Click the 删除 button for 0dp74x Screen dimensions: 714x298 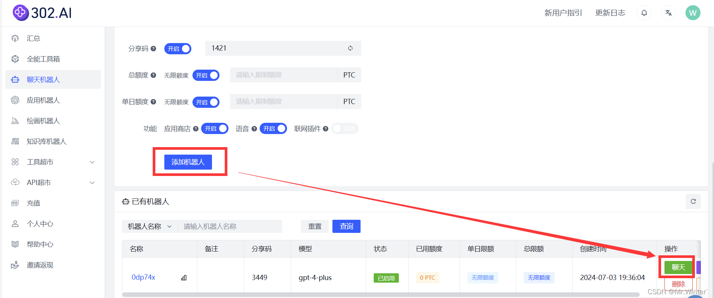click(678, 284)
